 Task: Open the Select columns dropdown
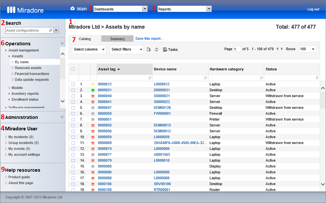pyautogui.click(x=89, y=50)
